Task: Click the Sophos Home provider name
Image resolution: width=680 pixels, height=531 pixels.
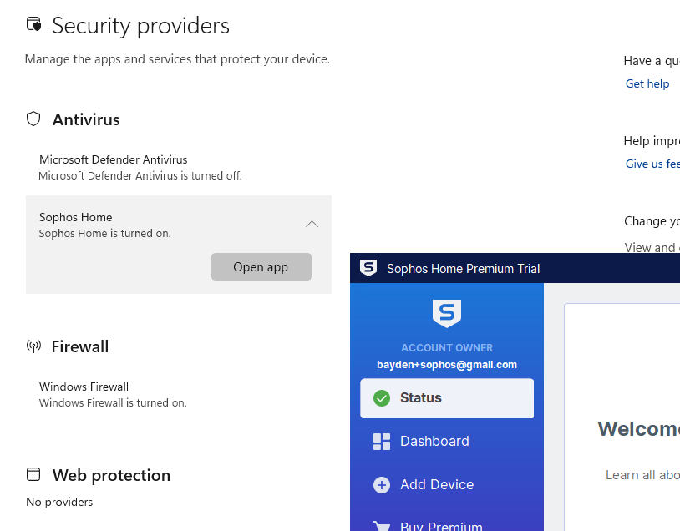Action: pos(75,217)
